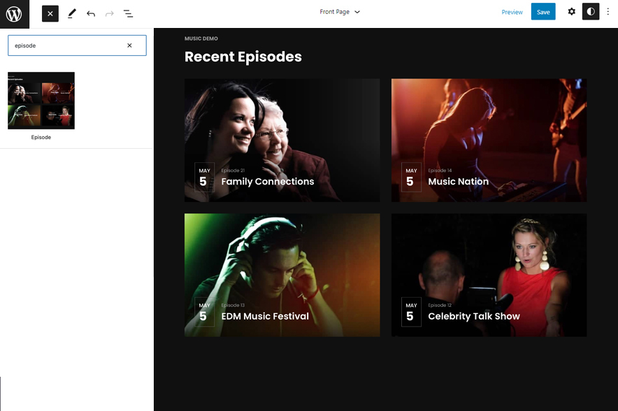Open the settings gear panel

point(571,12)
